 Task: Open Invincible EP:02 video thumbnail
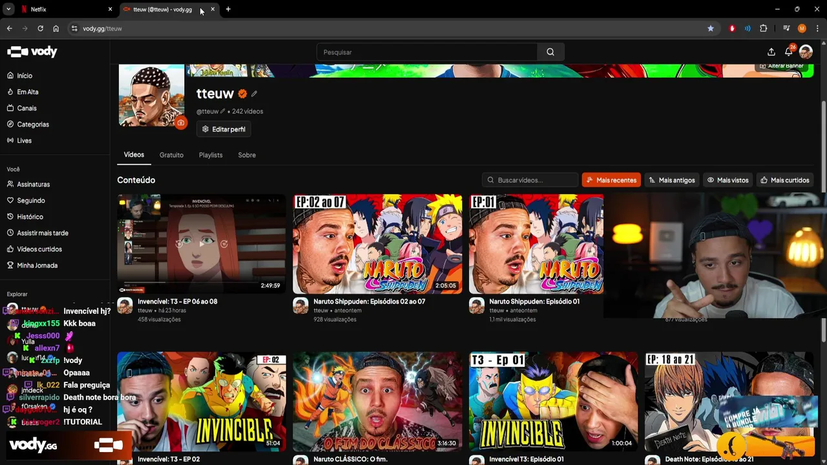click(202, 401)
